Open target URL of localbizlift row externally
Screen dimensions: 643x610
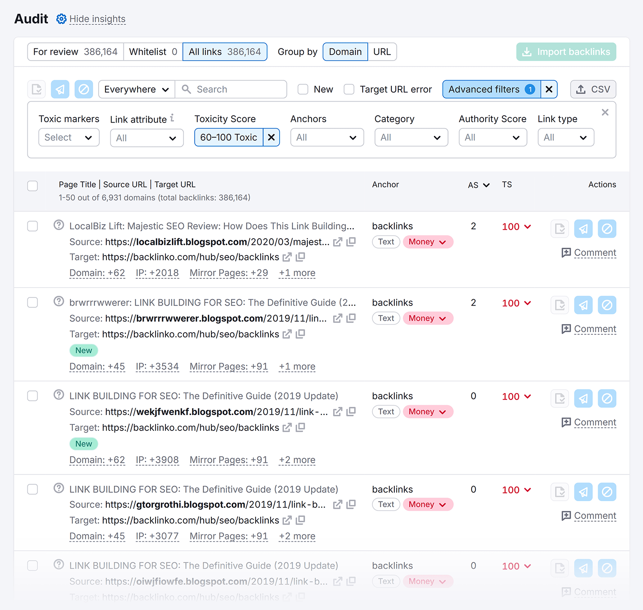pyautogui.click(x=287, y=257)
